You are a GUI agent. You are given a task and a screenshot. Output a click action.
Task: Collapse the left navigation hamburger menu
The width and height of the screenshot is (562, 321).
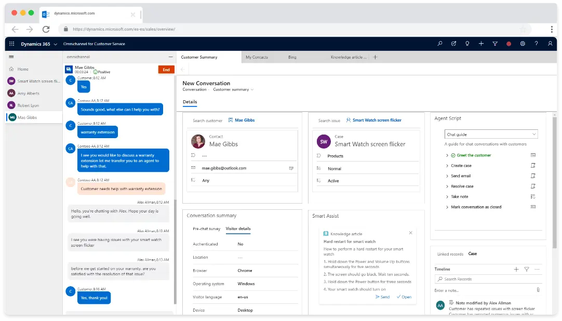point(11,57)
